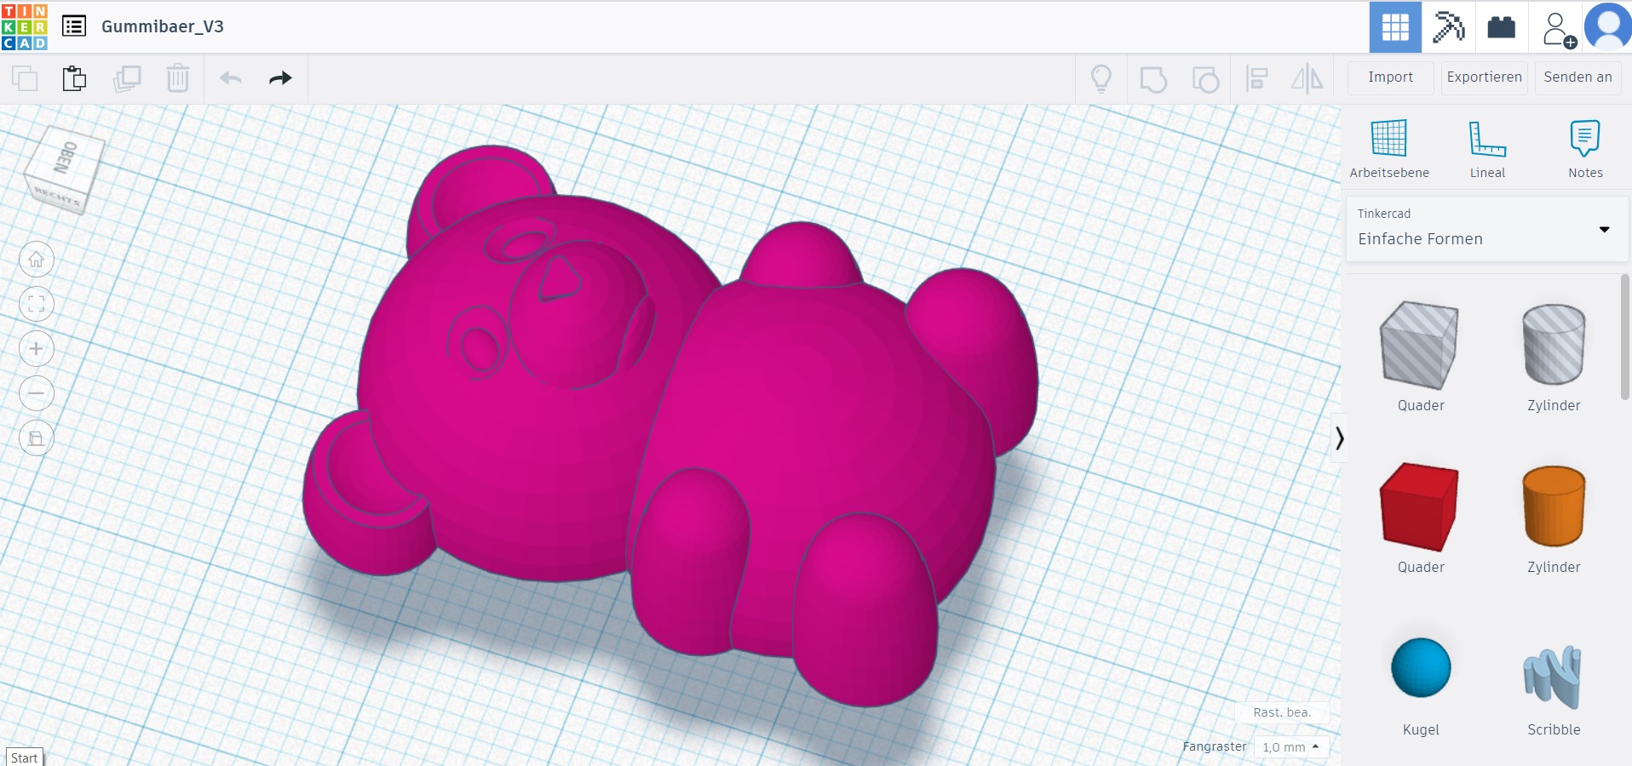Open the Notes tool
The width and height of the screenshot is (1632, 766).
(1585, 148)
